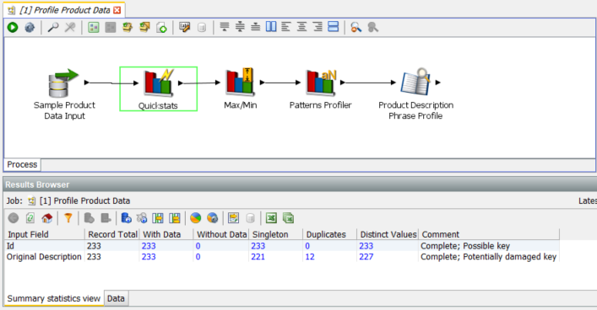Click the multiple-sheet Excel export icon
Image resolution: width=597 pixels, height=310 pixels.
pos(288,218)
